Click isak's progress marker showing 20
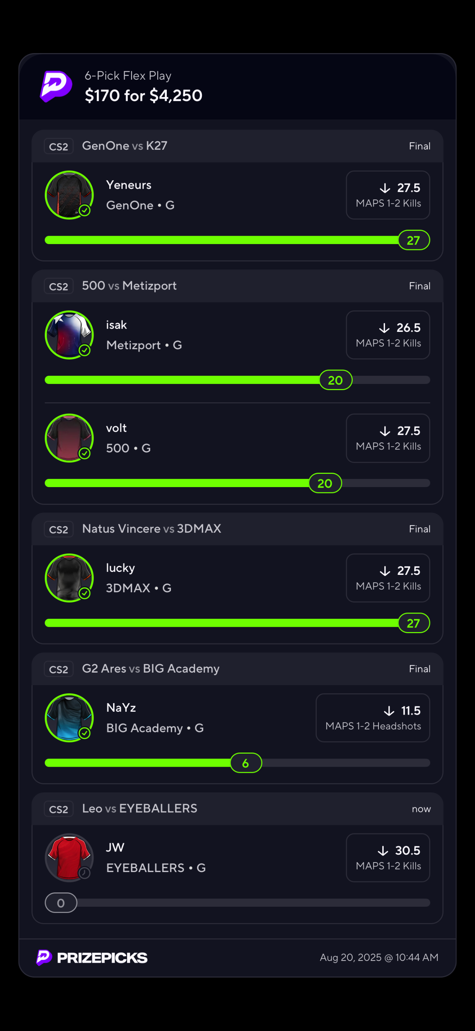Image resolution: width=475 pixels, height=1031 pixels. [335, 380]
